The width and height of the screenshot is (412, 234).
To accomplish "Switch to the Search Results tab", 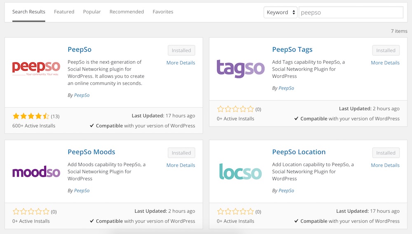I will [x=29, y=12].
